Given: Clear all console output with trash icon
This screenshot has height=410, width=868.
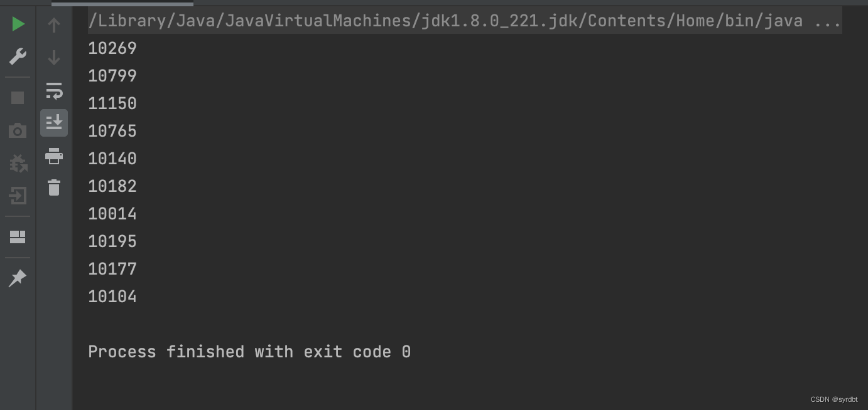Looking at the screenshot, I should [x=54, y=187].
